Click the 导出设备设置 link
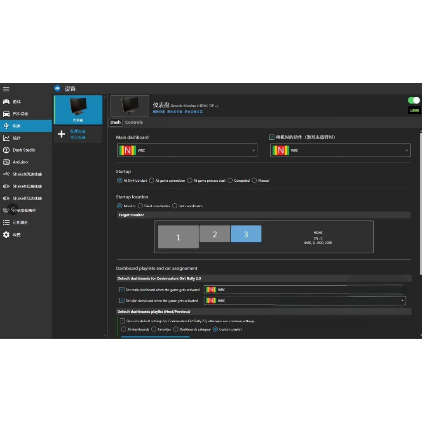This screenshot has height=422, width=422. 194,112
